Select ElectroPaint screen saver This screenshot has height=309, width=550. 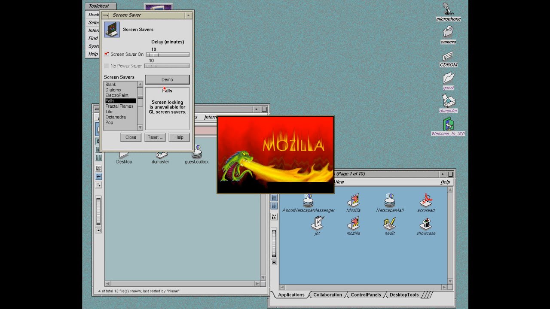point(120,95)
